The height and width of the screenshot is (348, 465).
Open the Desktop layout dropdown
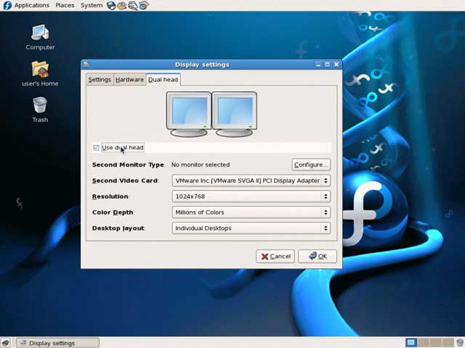(x=251, y=228)
